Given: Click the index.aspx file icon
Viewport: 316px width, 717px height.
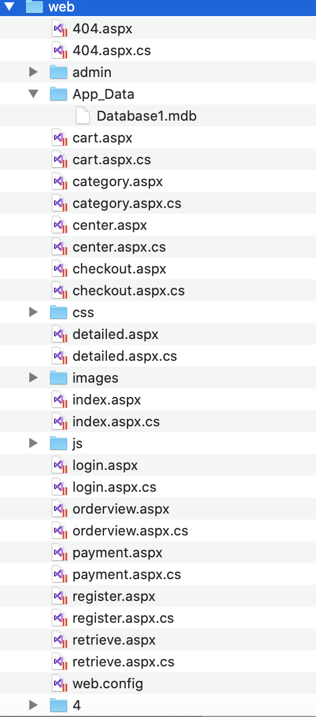Looking at the screenshot, I should coord(58,400).
